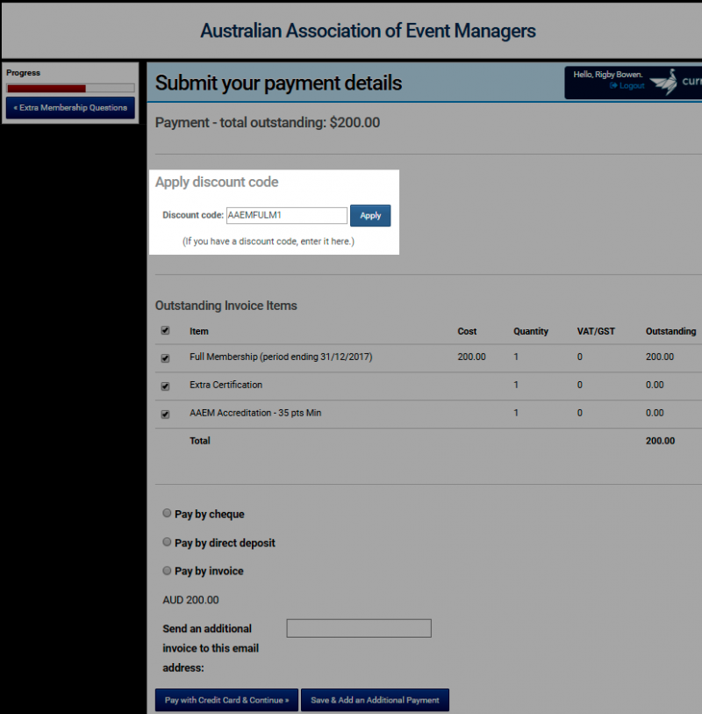Click the discount code hint text
Viewport: 702px width, 714px height.
point(269,242)
